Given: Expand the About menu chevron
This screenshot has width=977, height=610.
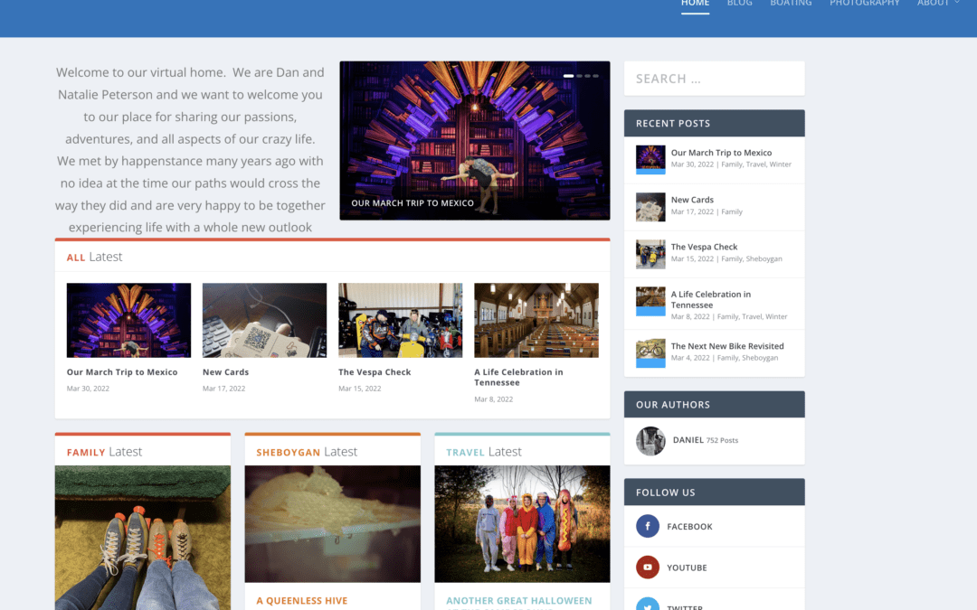Looking at the screenshot, I should 957,3.
